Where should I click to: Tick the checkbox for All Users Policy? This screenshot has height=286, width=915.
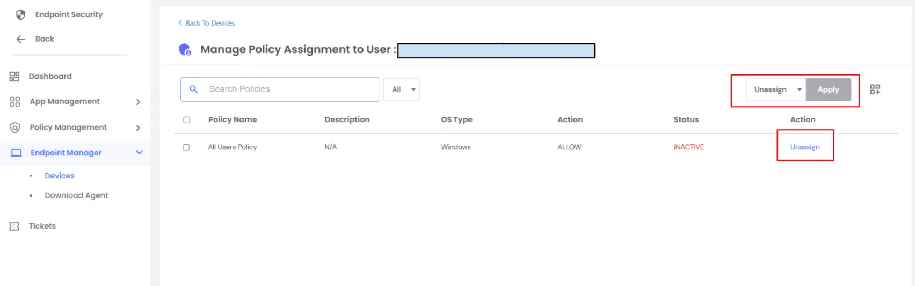tap(186, 147)
